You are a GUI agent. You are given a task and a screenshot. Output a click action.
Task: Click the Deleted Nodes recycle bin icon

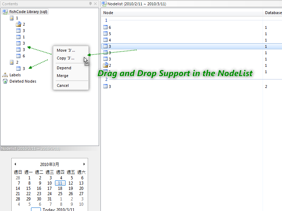pos(5,81)
